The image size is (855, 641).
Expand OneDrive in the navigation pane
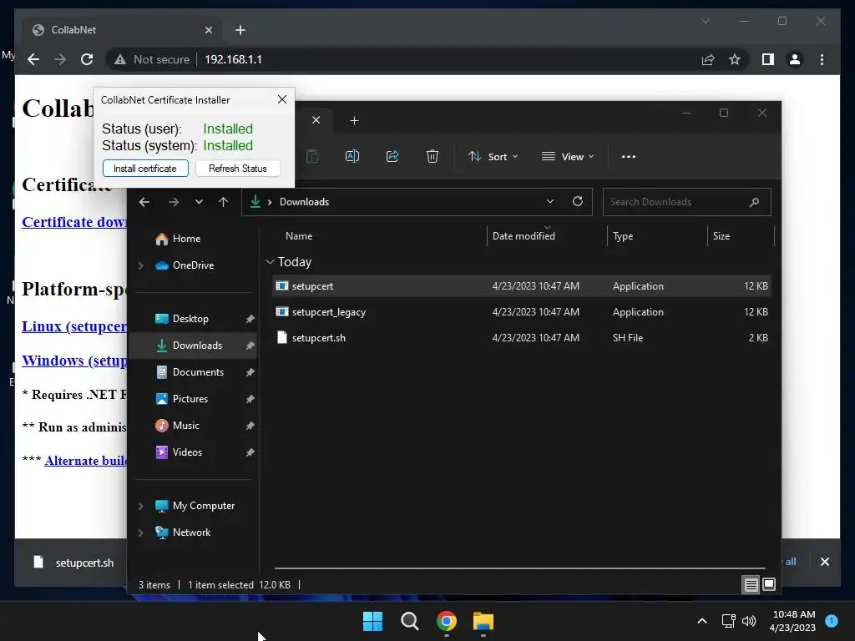[x=140, y=265]
